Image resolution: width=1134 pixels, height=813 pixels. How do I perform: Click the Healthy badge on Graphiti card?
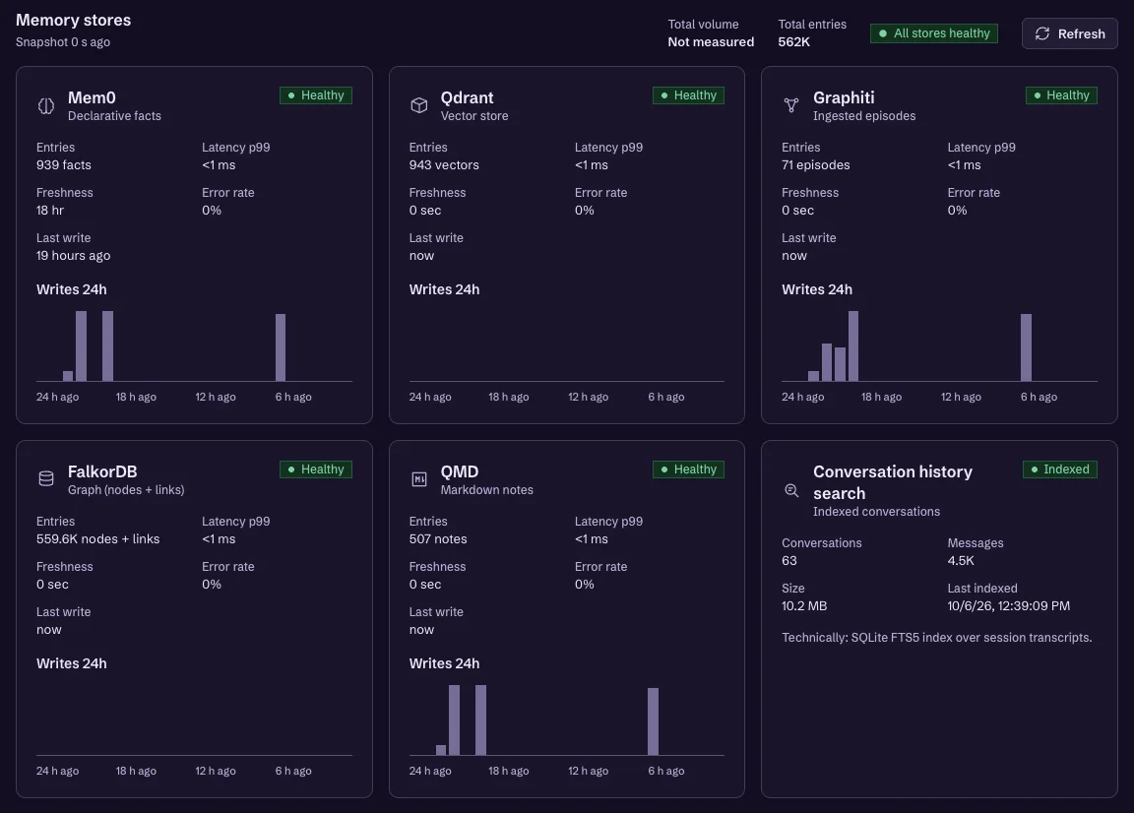click(x=1061, y=95)
